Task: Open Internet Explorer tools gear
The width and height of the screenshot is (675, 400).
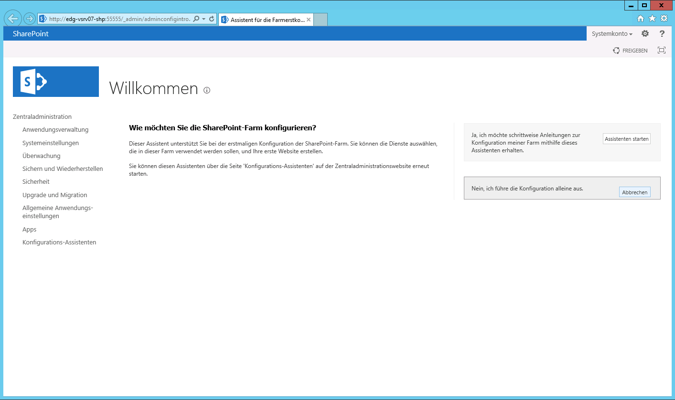Action: pyautogui.click(x=664, y=19)
